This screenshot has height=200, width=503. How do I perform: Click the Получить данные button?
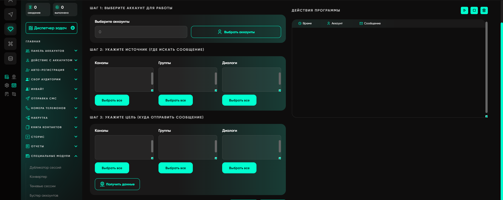click(117, 184)
